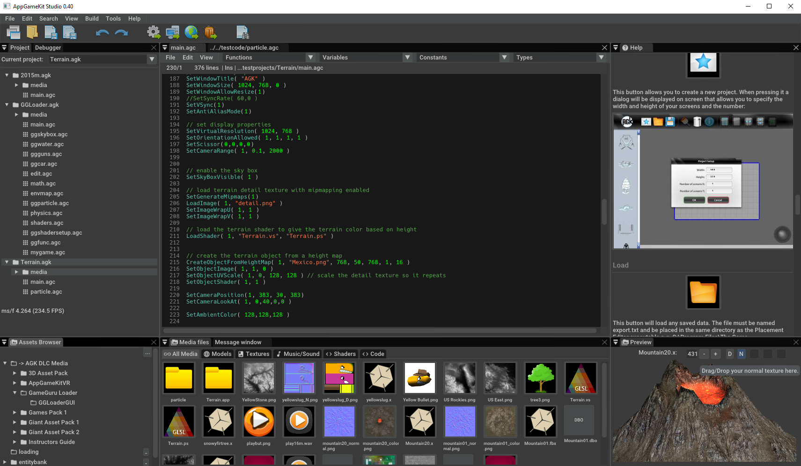The image size is (801, 466).
Task: Click the debug beetle icon
Action: 210,32
